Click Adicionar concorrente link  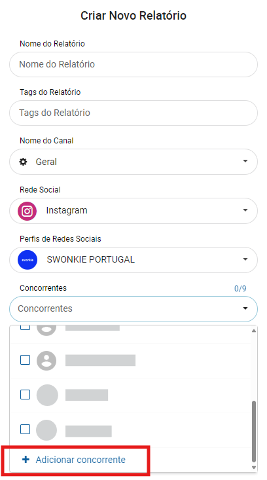coord(80,460)
